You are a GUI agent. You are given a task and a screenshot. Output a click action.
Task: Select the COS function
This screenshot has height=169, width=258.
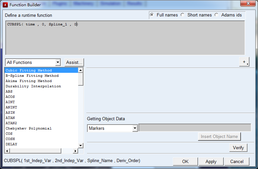pos(41,134)
